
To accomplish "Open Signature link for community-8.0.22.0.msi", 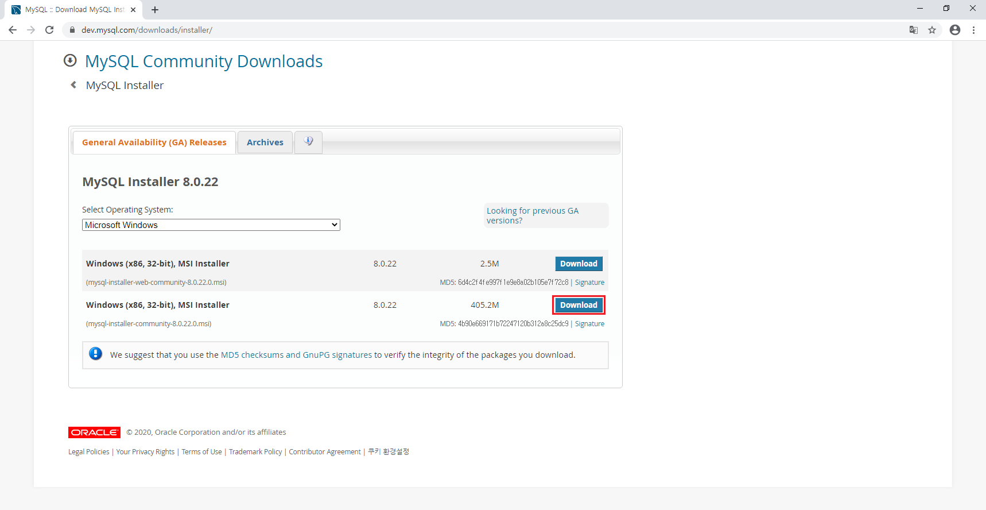I will [589, 324].
